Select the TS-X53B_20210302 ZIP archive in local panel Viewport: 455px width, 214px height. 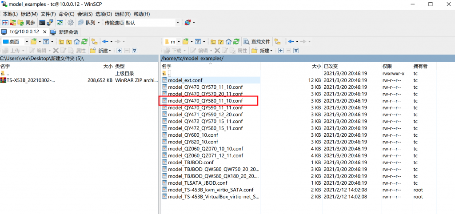point(28,80)
